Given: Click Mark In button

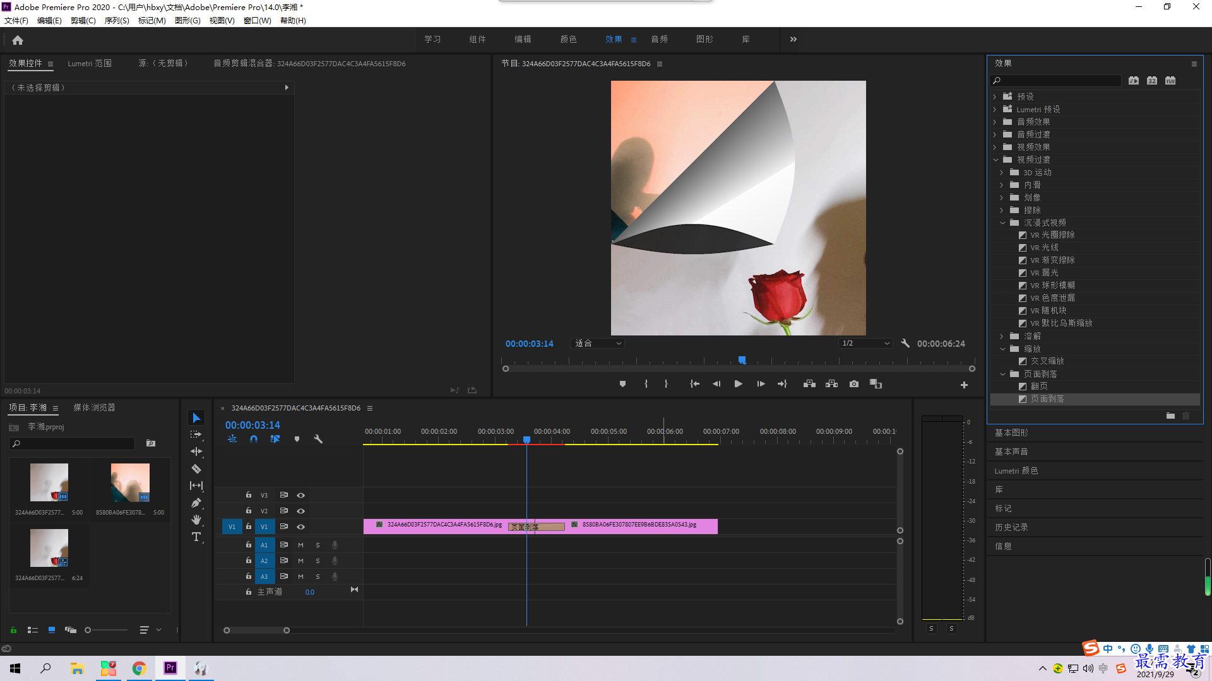Looking at the screenshot, I should pyautogui.click(x=646, y=384).
